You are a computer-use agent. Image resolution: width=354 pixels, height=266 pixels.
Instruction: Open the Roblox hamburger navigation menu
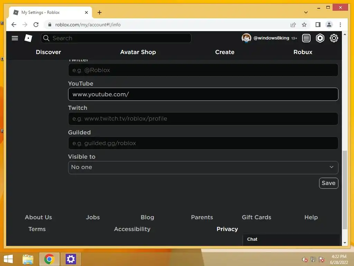coord(15,38)
